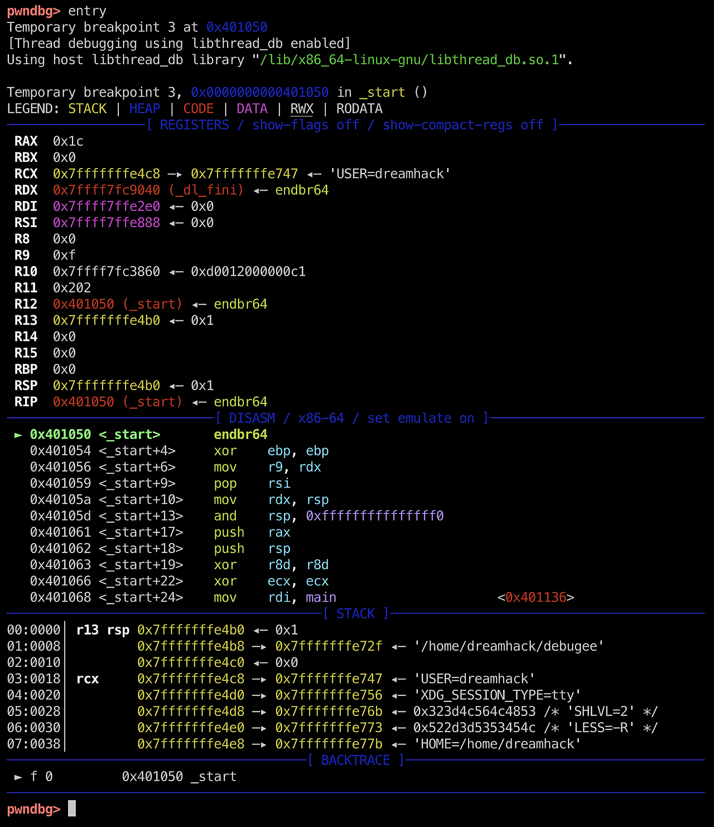Click the 'entry' command text at top
The width and height of the screenshot is (714, 827).
click(x=87, y=11)
